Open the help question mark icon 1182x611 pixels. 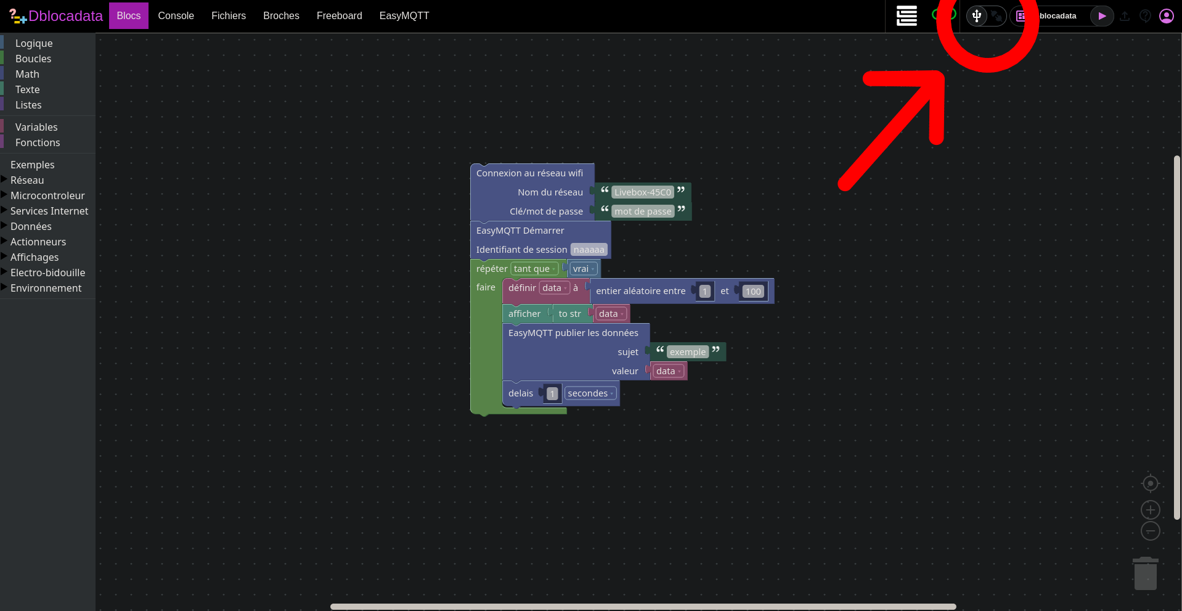coord(1145,16)
